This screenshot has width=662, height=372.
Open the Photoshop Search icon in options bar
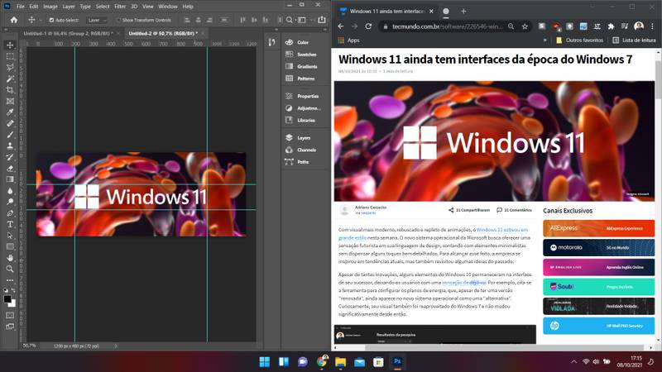pos(289,20)
